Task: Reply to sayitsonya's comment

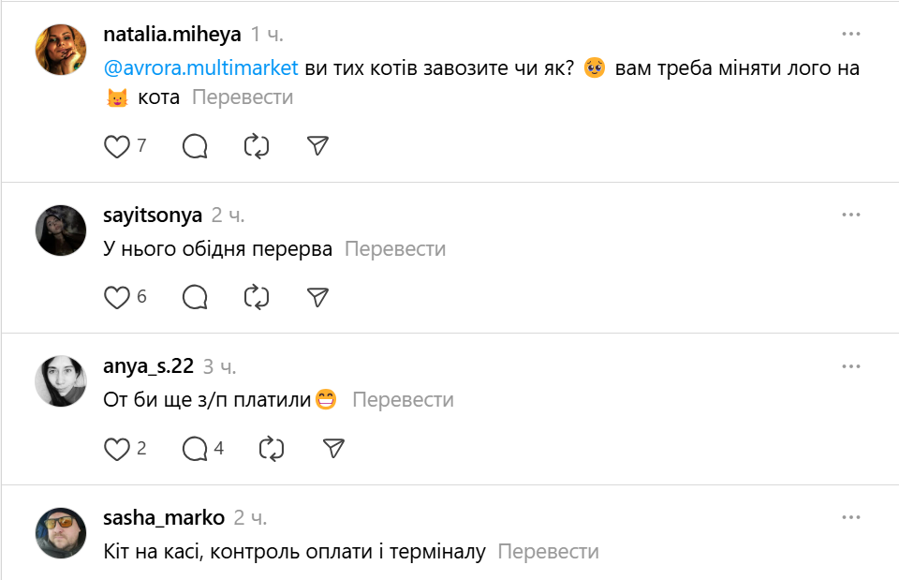Action: 195,297
